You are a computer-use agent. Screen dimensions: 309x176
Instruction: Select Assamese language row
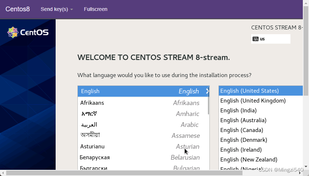point(144,135)
